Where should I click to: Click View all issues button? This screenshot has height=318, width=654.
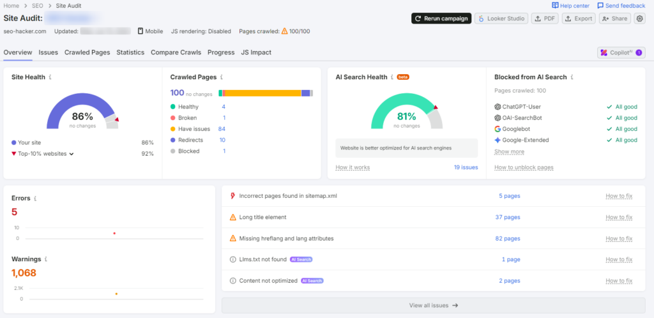(x=434, y=305)
